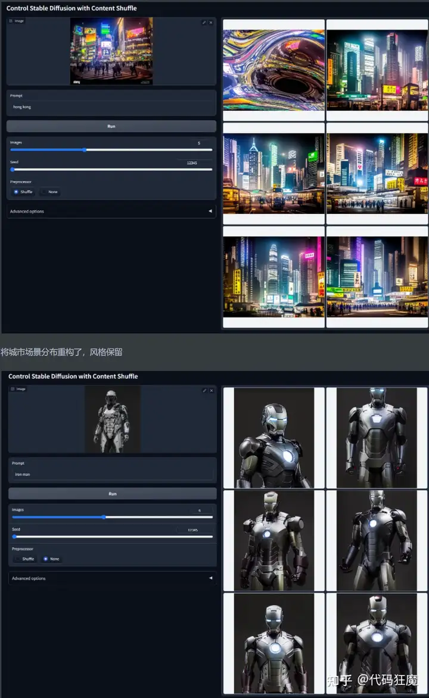Clear the armored robot input image with its X icon
This screenshot has width=429, height=698.
tap(212, 391)
